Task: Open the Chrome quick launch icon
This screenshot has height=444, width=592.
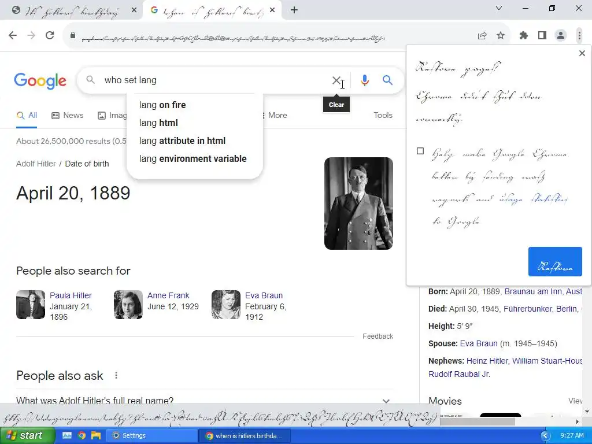Action: [82, 436]
